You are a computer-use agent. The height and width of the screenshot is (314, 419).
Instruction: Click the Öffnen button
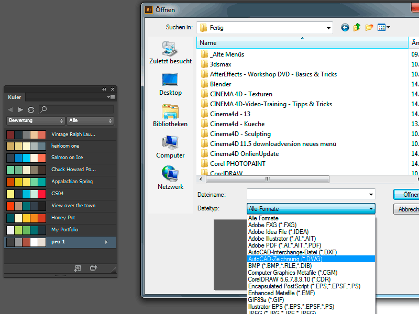point(406,194)
